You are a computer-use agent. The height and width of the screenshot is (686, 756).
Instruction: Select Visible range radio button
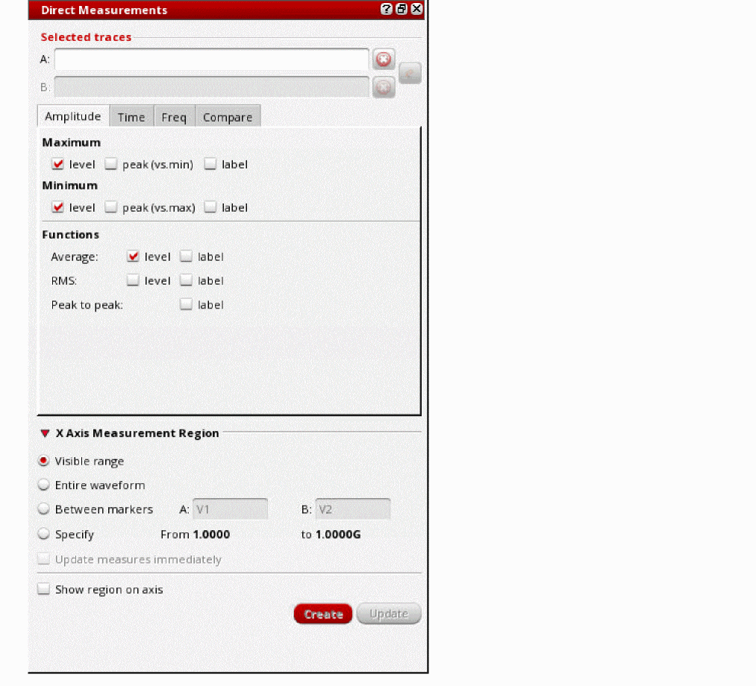[x=44, y=461]
